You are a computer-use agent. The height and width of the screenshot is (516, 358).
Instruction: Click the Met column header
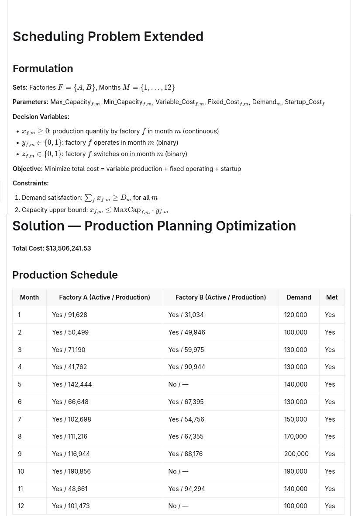pos(332,297)
